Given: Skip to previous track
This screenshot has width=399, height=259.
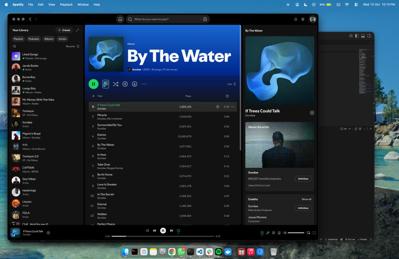Looking at the screenshot, I should pos(155,230).
